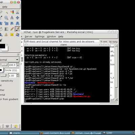Select the Heal bandage tool
The width and height of the screenshot is (135, 135).
12,35
